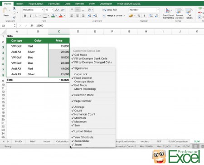Click the Orientation text angle icon
The width and height of the screenshot is (204, 165).
[x=90, y=10]
